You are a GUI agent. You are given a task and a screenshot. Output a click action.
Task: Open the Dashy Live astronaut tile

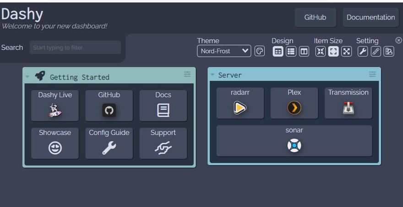[55, 105]
